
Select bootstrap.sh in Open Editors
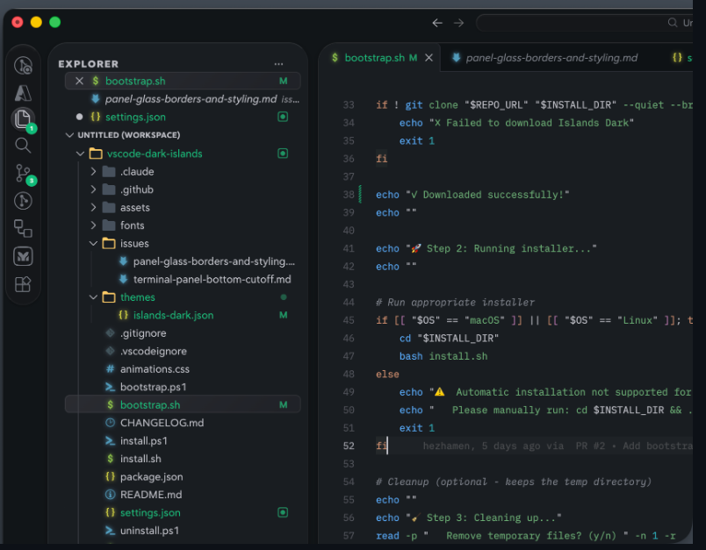[x=183, y=81]
